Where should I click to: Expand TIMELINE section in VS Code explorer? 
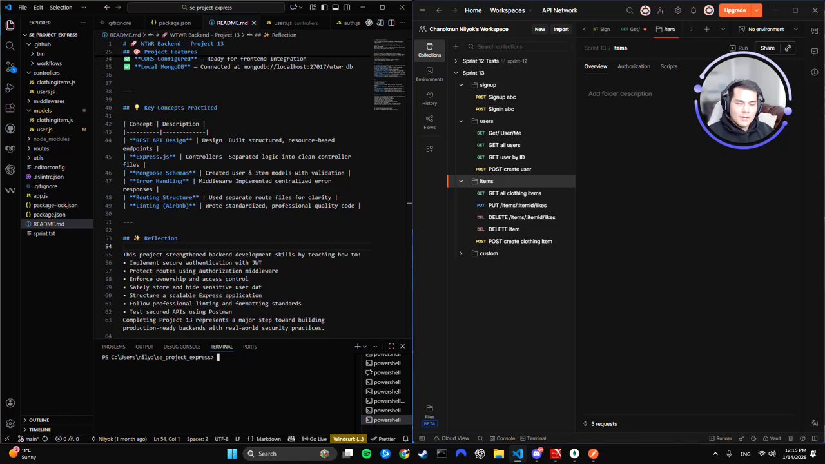click(x=39, y=429)
